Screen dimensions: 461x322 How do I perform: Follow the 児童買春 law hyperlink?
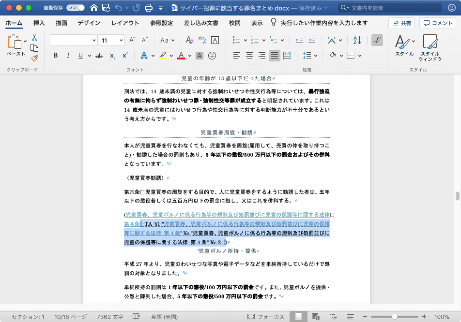pyautogui.click(x=227, y=215)
